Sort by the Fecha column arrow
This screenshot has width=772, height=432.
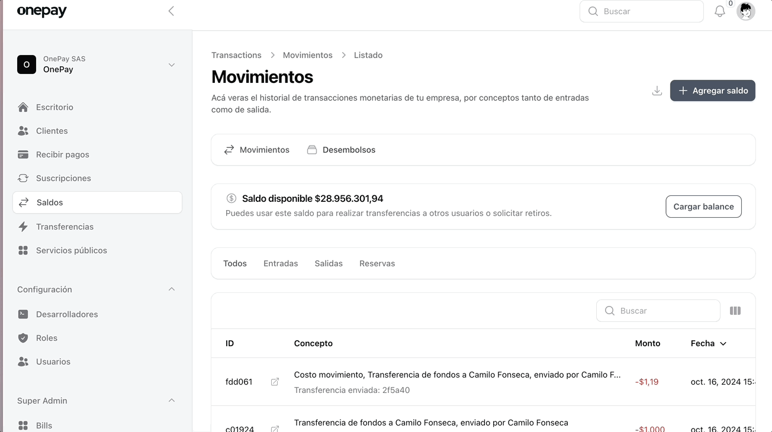pos(723,343)
